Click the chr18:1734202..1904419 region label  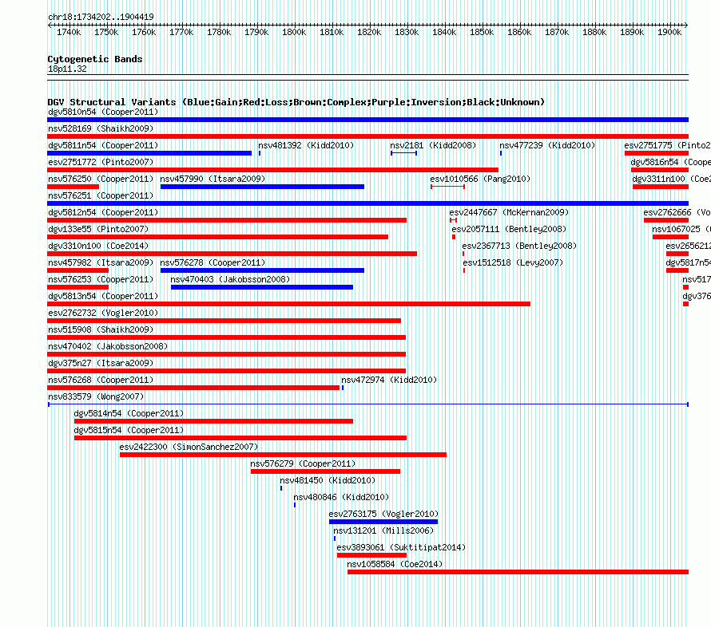click(101, 17)
